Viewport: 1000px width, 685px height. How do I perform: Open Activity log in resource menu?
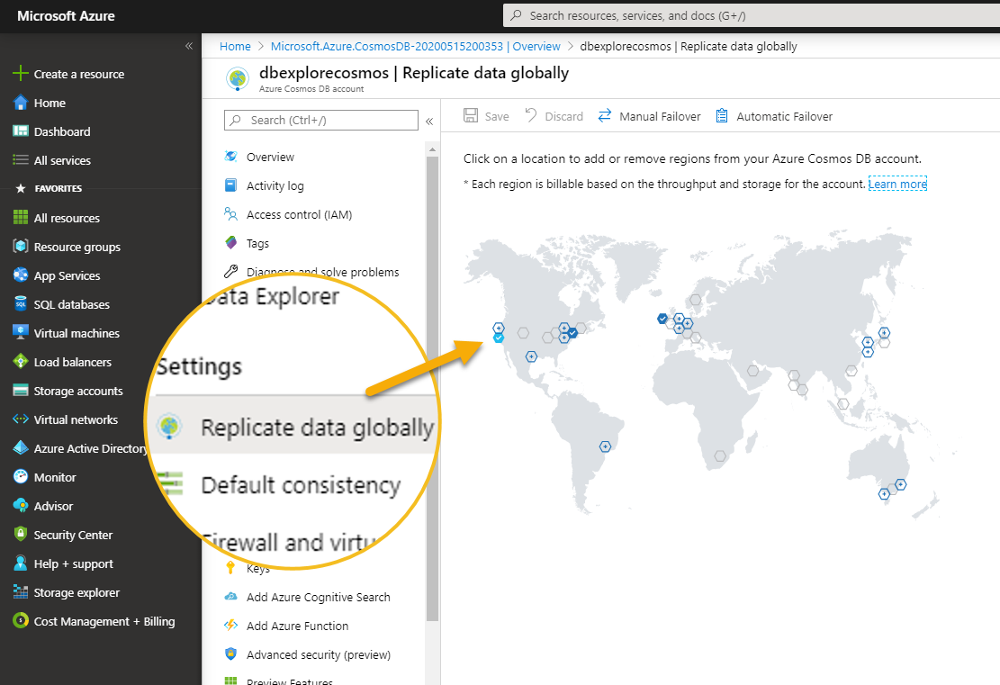point(275,185)
